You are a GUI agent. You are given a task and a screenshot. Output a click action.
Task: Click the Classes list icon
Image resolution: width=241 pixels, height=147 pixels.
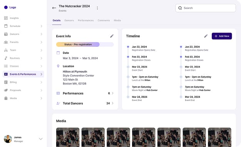[6, 66]
